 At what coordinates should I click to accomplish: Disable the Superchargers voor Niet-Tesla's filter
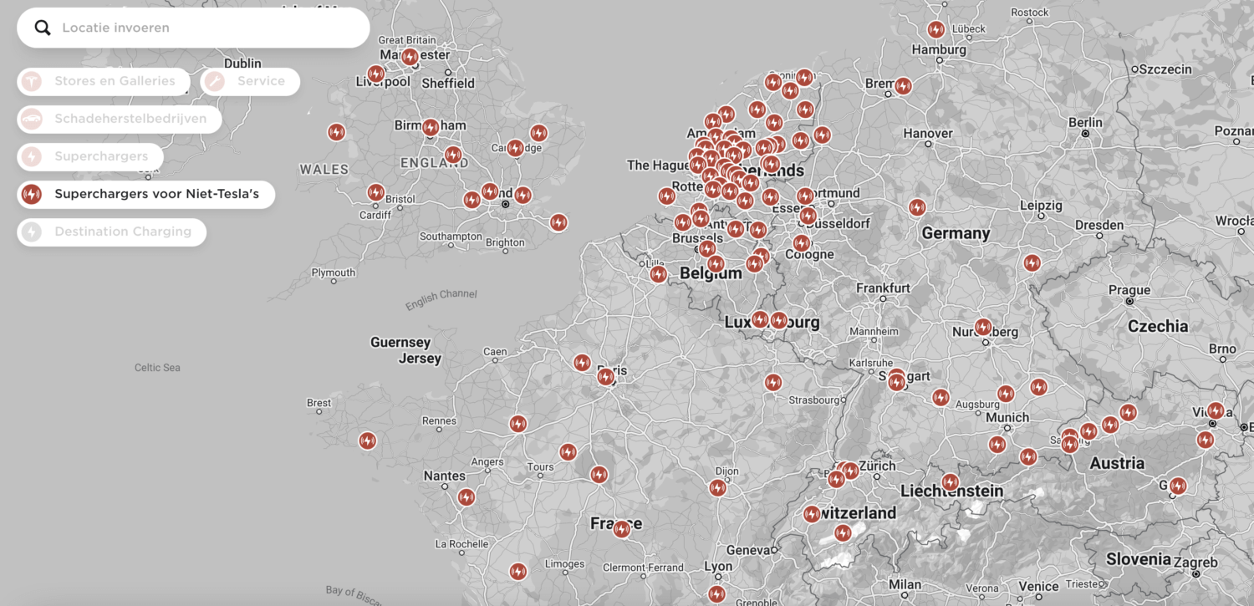point(146,194)
